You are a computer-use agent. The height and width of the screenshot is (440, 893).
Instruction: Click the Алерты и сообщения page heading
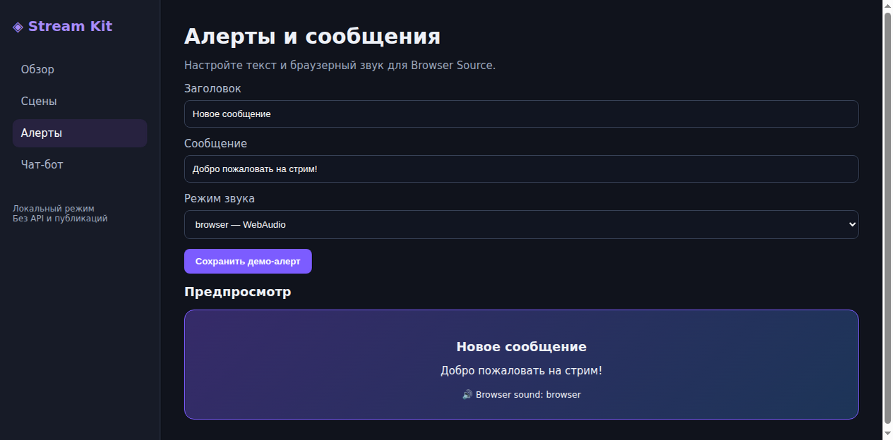pos(312,37)
